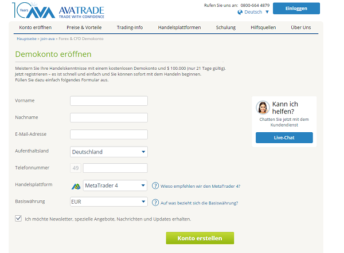Click the 'Demokonto eröffnen' heading

53,54
